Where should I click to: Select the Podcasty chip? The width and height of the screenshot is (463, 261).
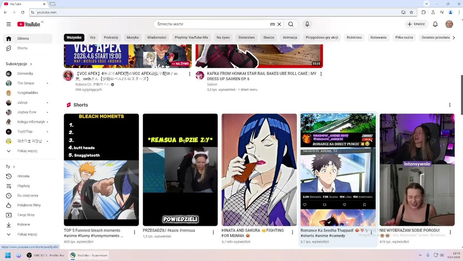tap(111, 37)
